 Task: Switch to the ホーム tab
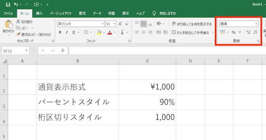(24, 13)
